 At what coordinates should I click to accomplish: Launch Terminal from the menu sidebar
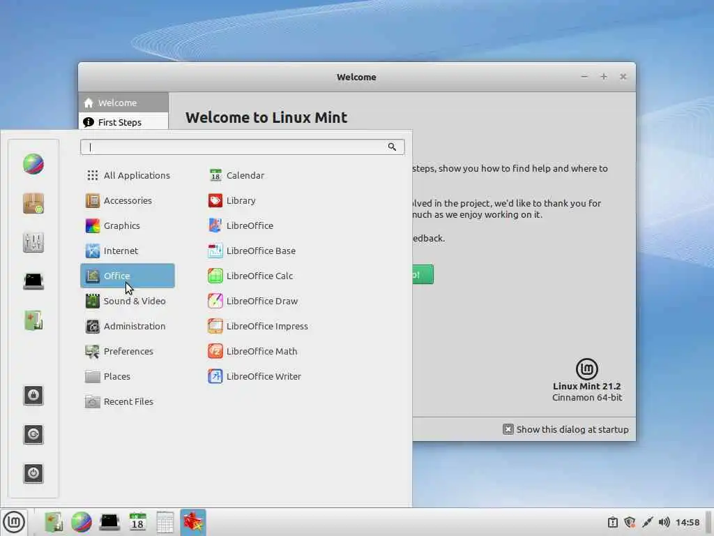point(33,281)
